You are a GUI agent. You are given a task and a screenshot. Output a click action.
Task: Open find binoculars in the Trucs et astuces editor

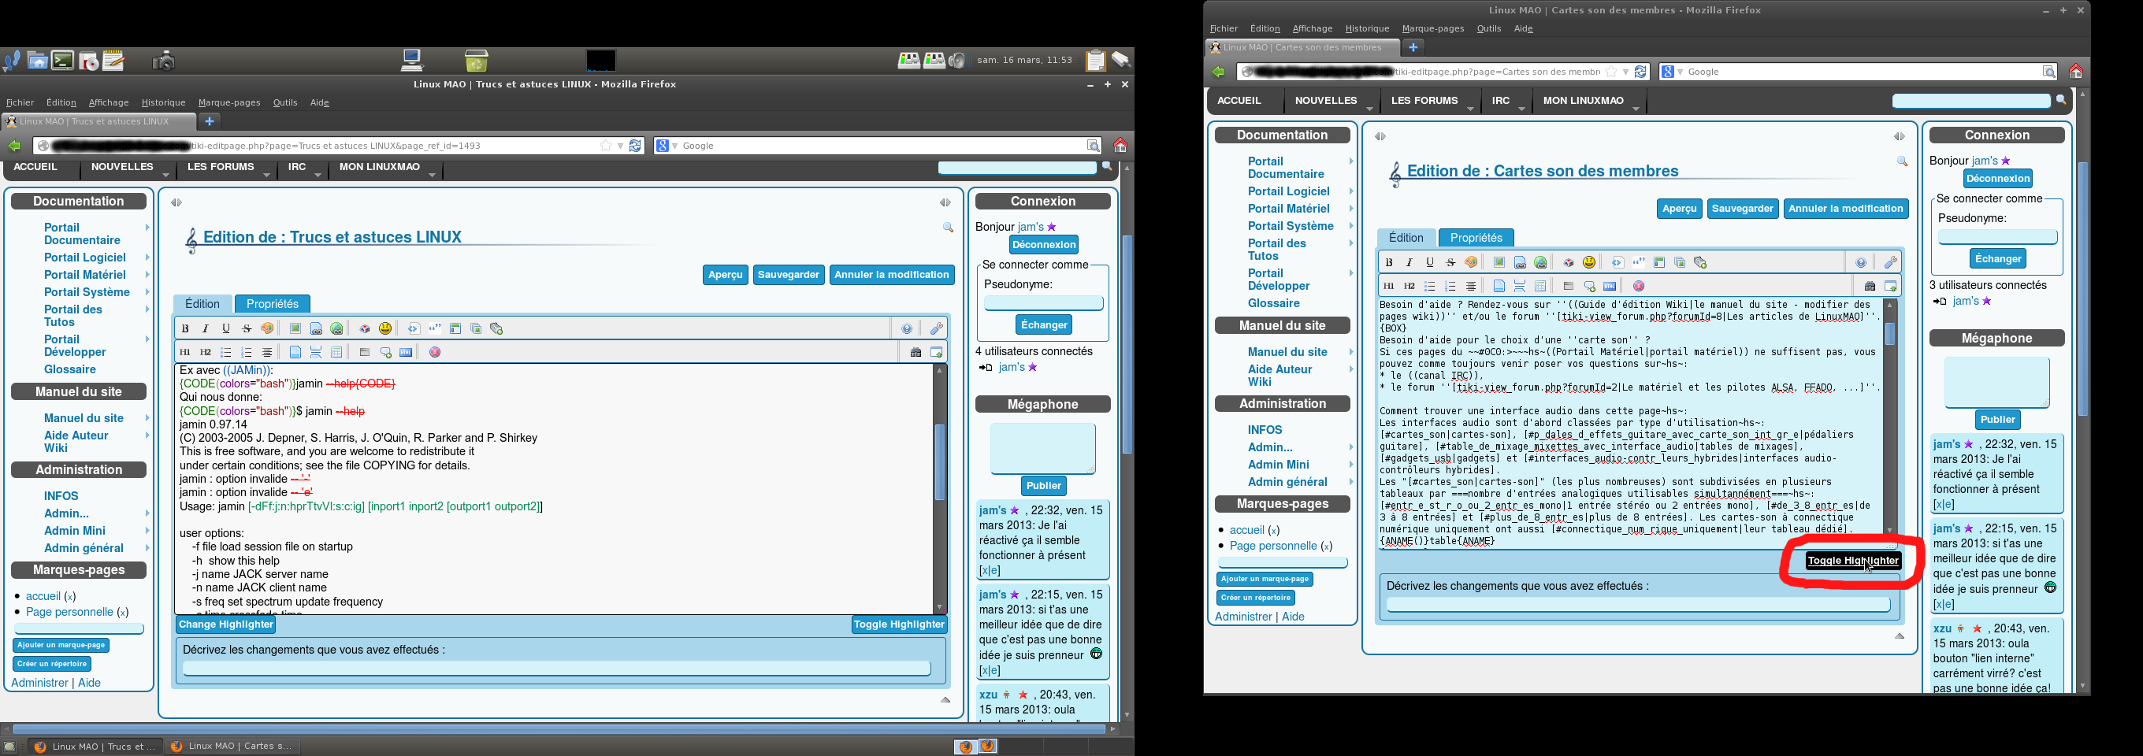coord(916,353)
